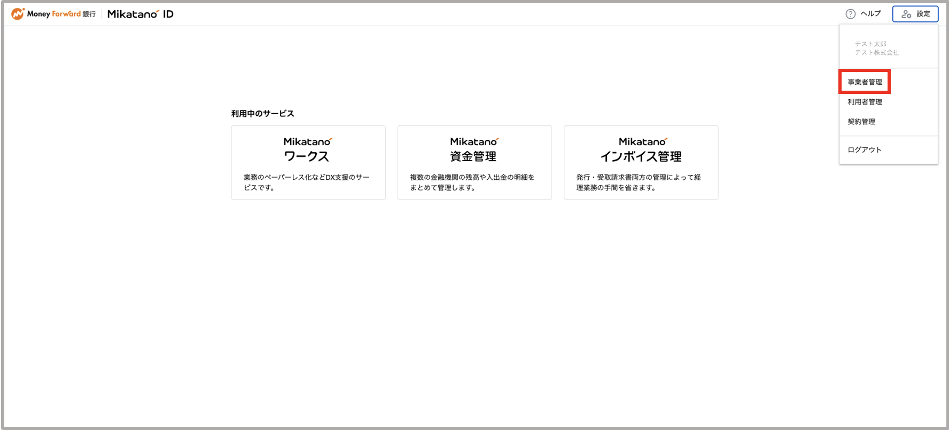
Task: Open the ヘルプ help link
Action: 864,14
